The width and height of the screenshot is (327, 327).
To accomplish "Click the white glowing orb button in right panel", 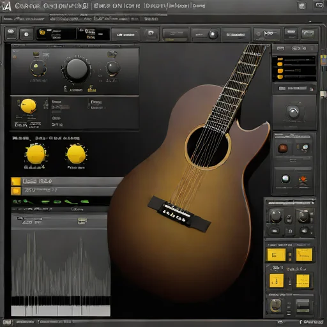I will coord(285,179).
